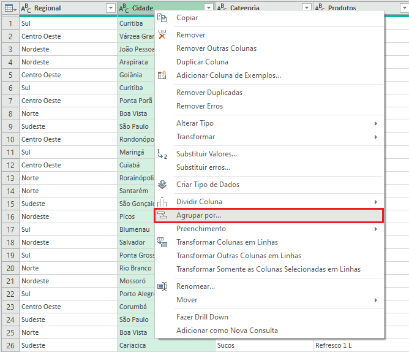Click the ABC type icon of Cidade column
The width and height of the screenshot is (409, 352).
pos(124,9)
